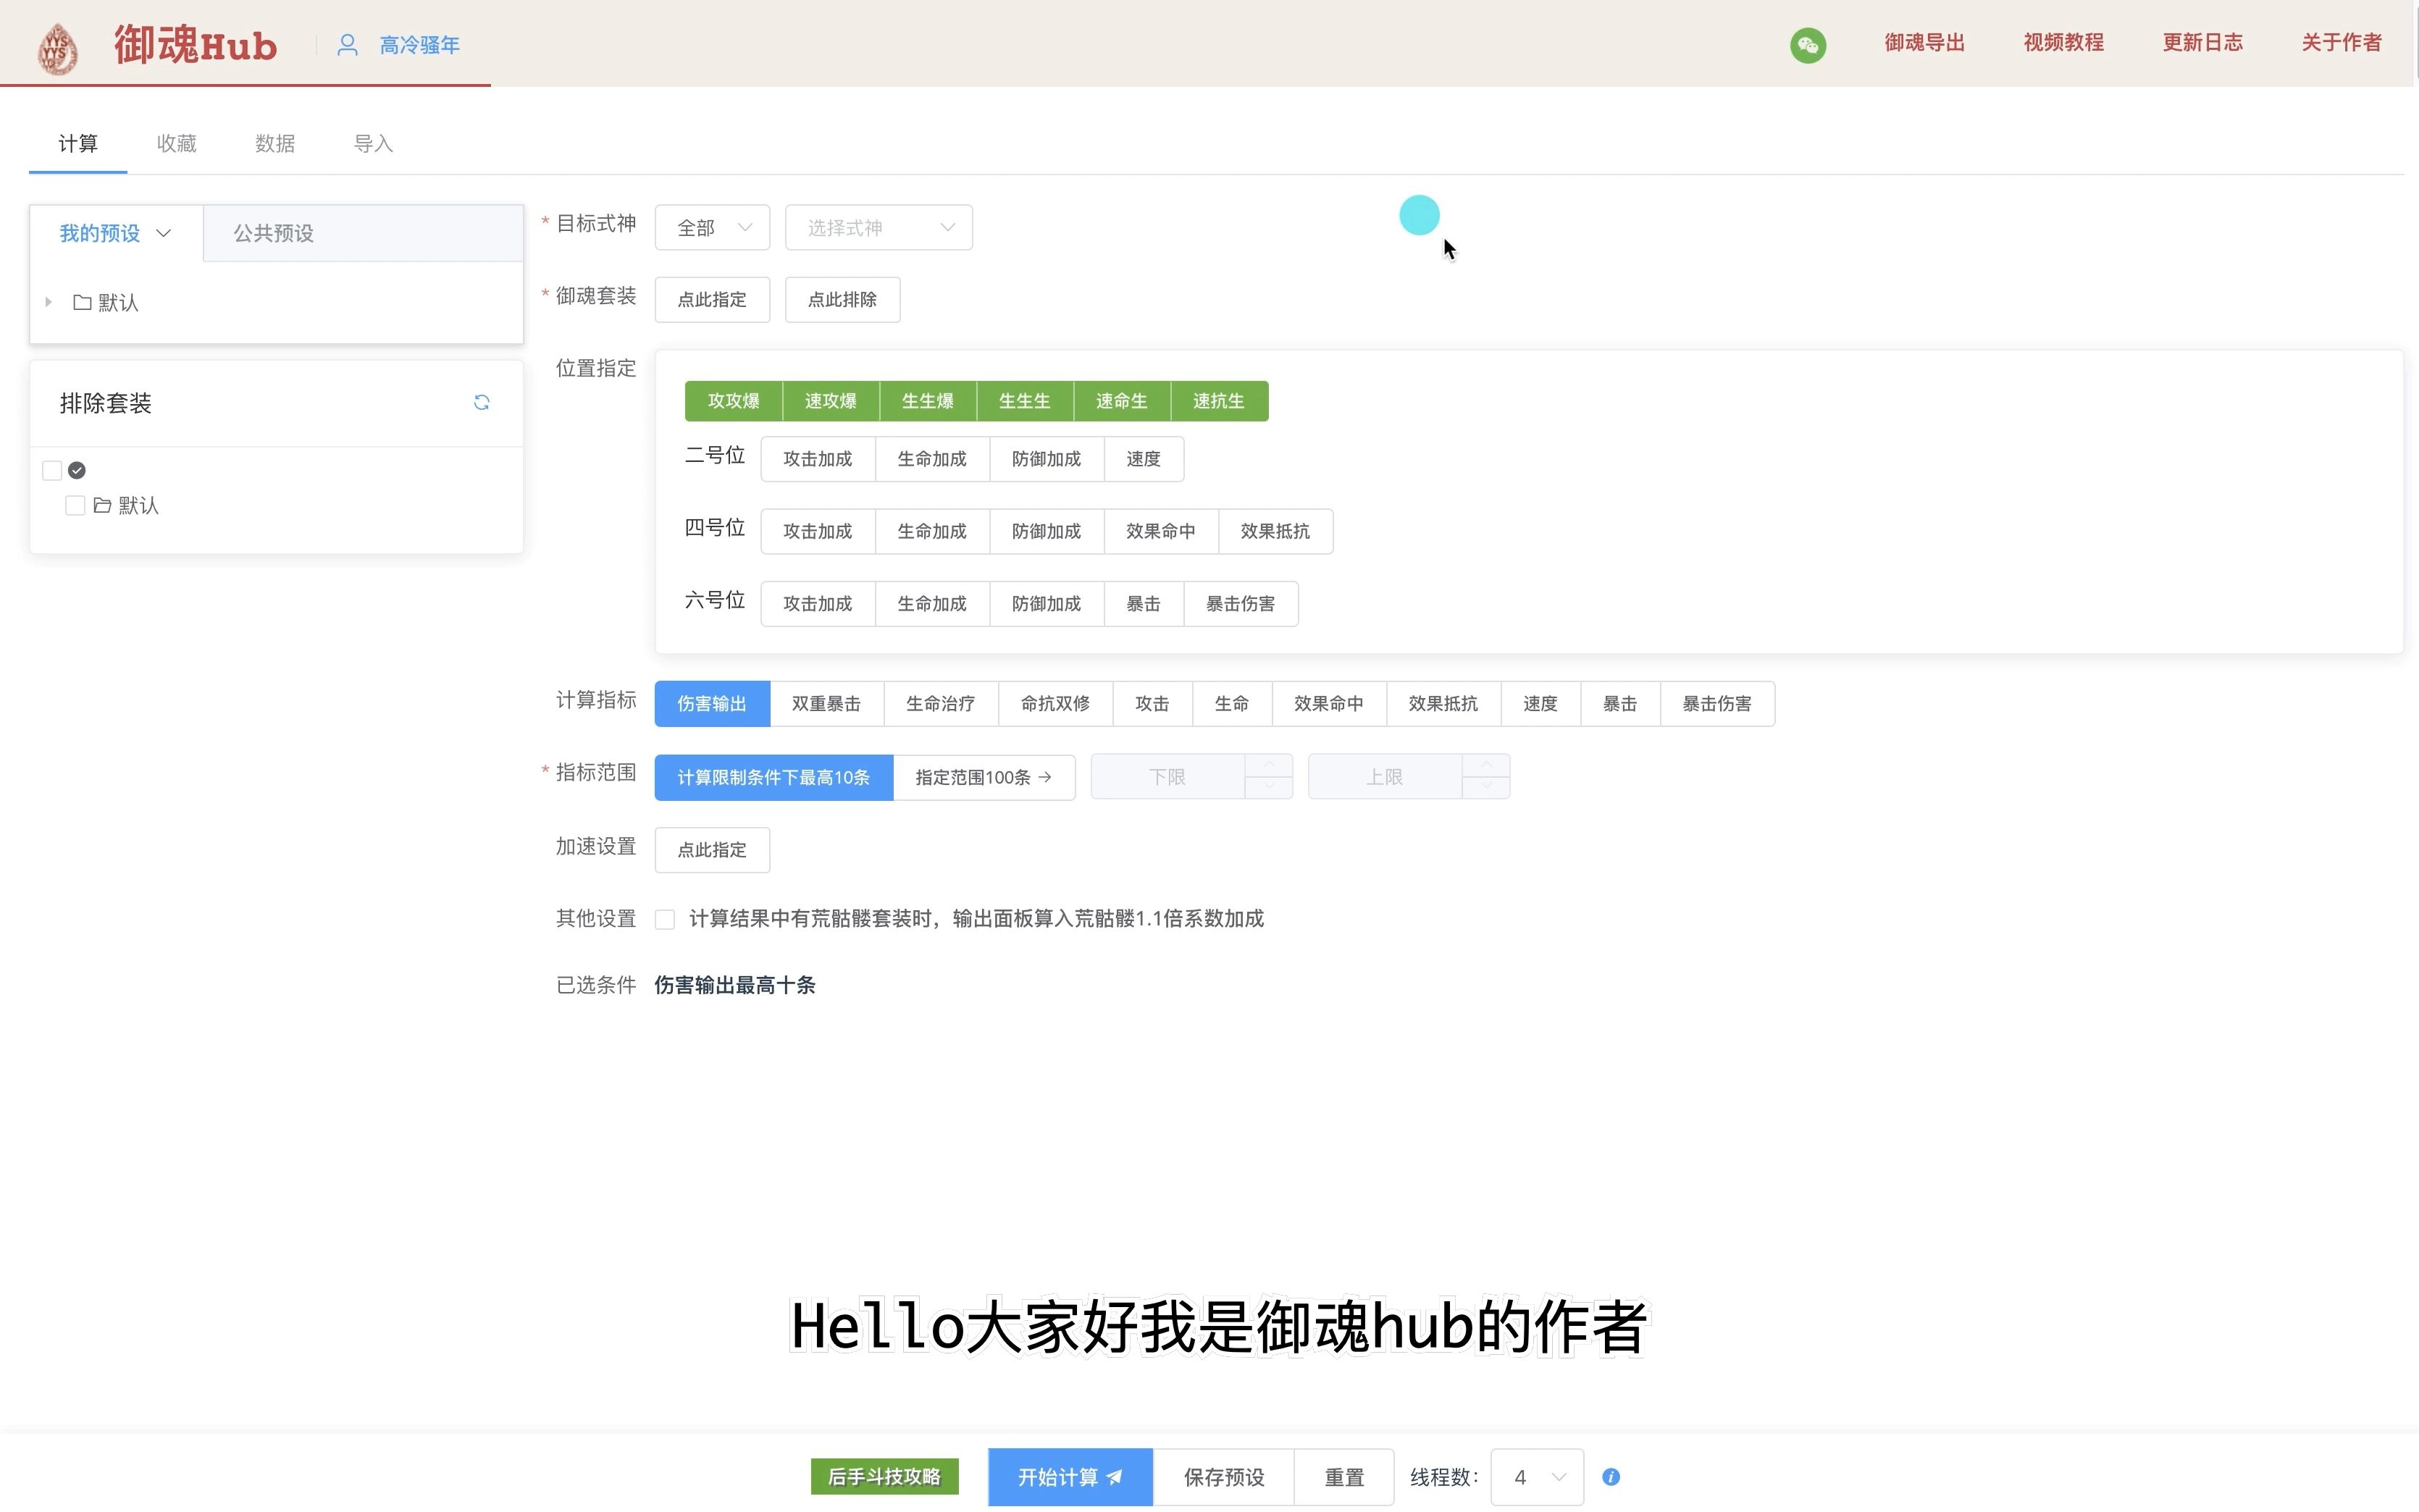Open the user profile icon beside 高冷骚年

click(347, 45)
